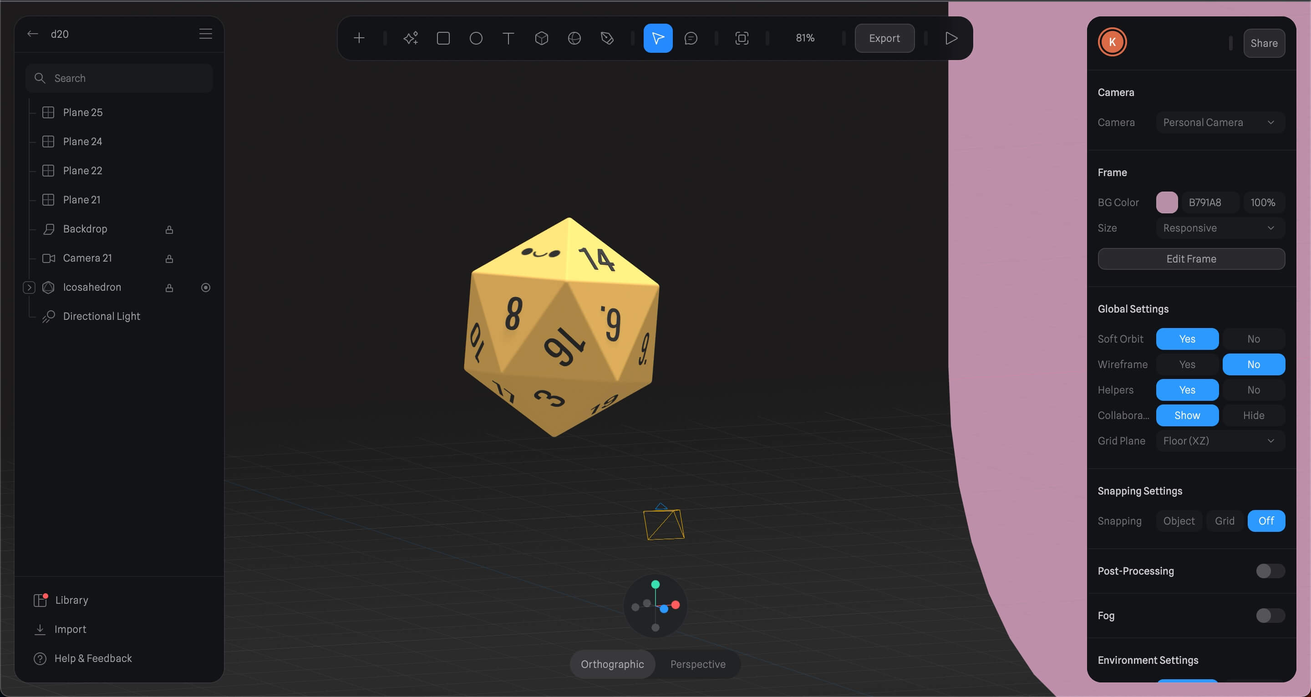
Task: Toggle Fog on
Action: pos(1270,616)
